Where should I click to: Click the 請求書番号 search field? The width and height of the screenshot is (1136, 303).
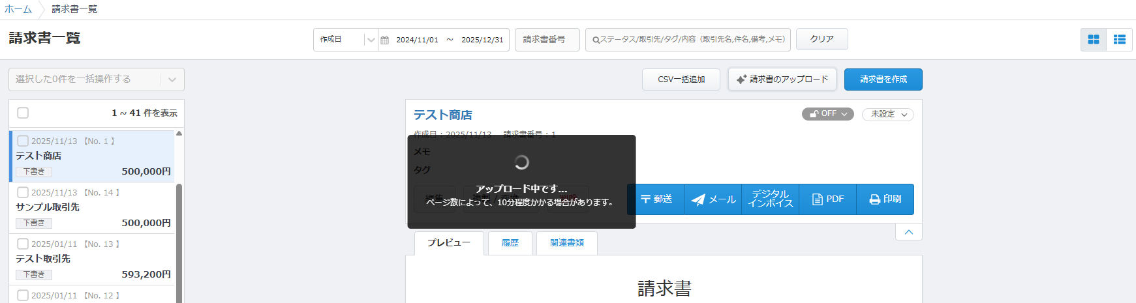click(547, 40)
